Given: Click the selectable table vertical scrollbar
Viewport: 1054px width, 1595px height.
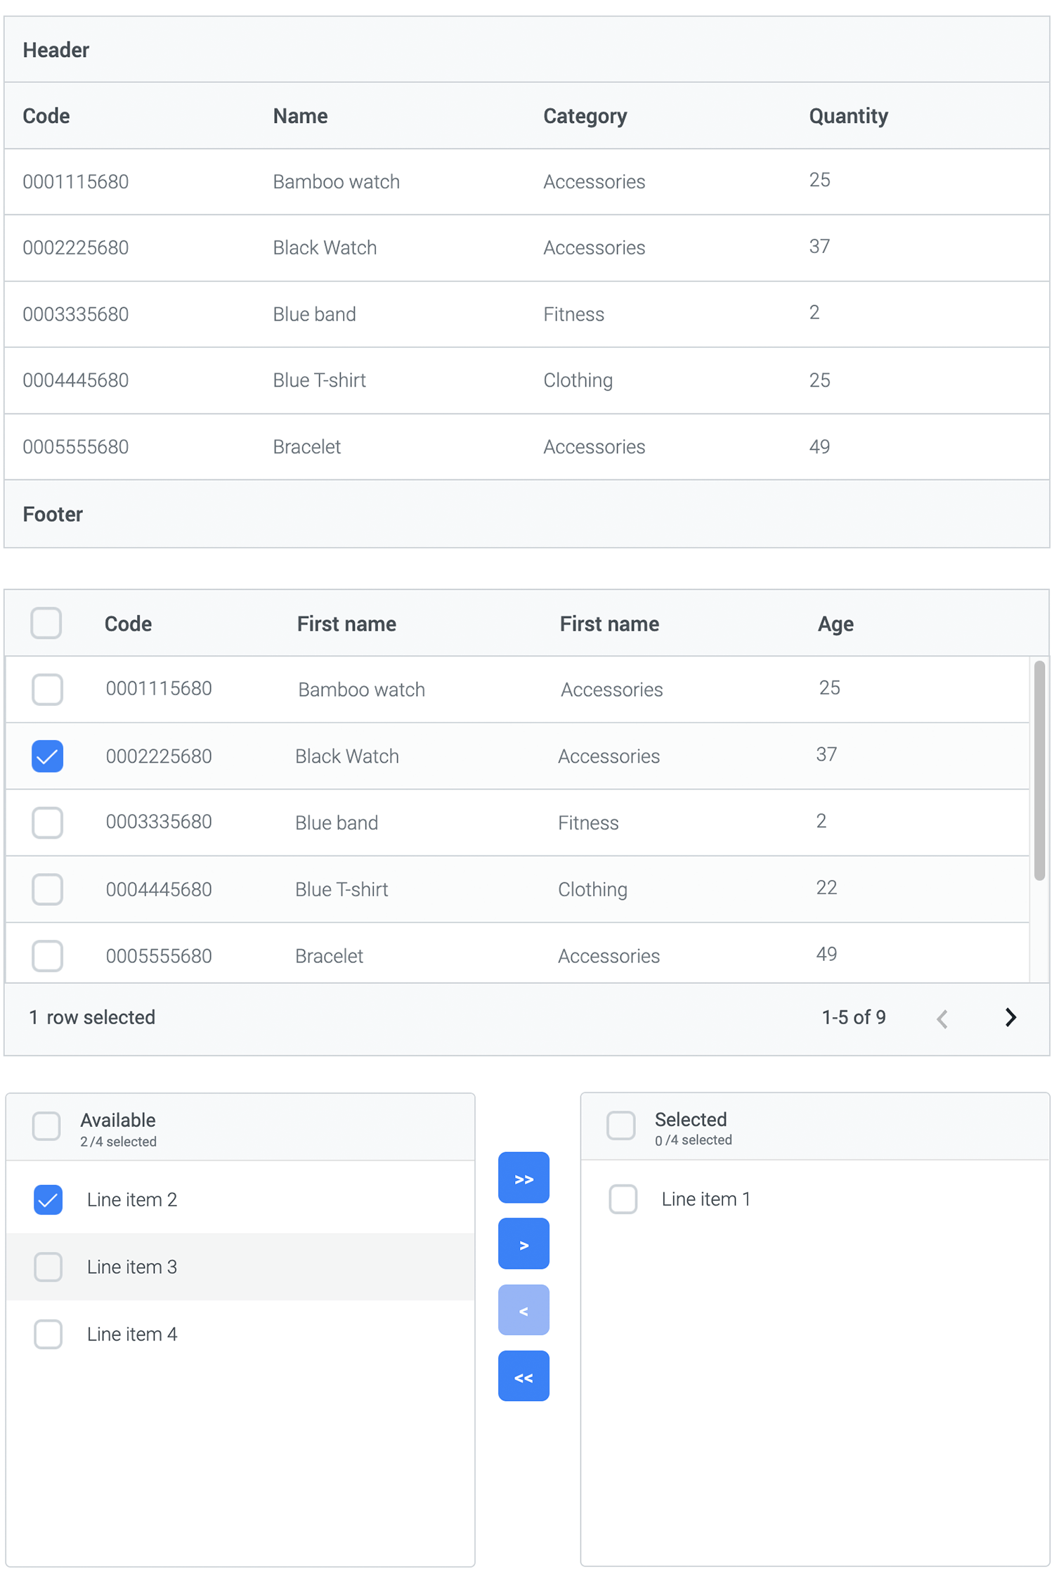Looking at the screenshot, I should (x=1039, y=770).
